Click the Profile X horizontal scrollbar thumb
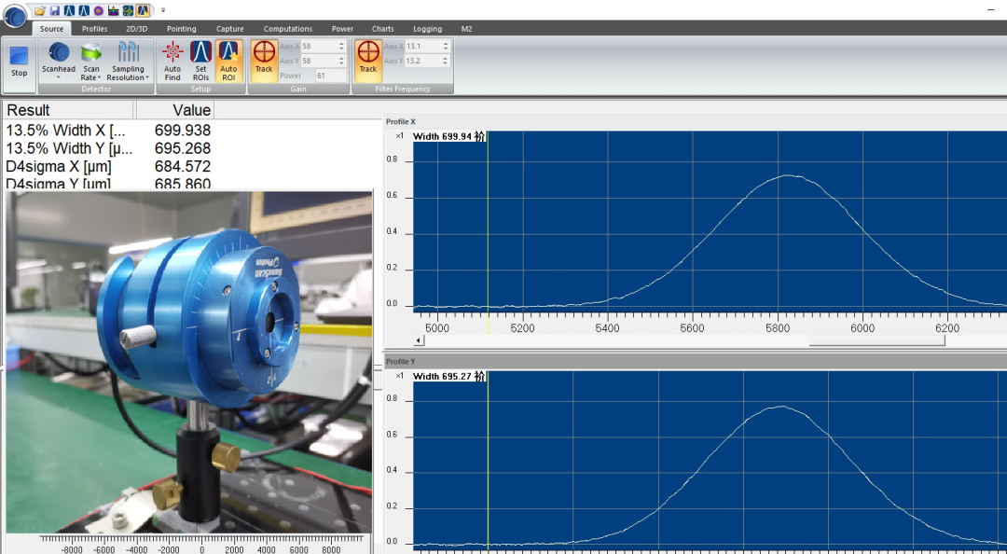 pos(876,340)
